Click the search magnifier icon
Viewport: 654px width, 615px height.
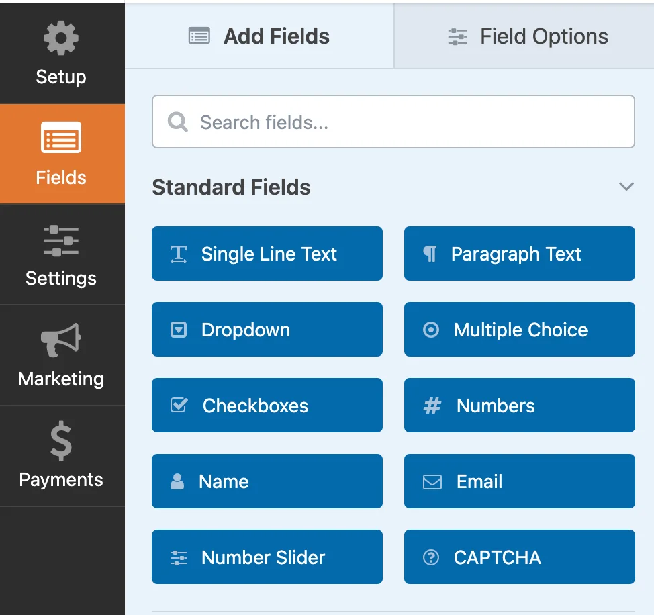click(x=178, y=122)
